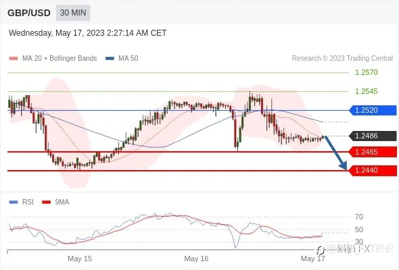Click the RSI 70 overbought level label
Viewport: 399px width, 270px height.
click(359, 217)
